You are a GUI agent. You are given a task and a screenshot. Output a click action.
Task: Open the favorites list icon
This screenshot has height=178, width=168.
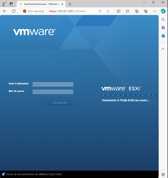(x=127, y=11)
